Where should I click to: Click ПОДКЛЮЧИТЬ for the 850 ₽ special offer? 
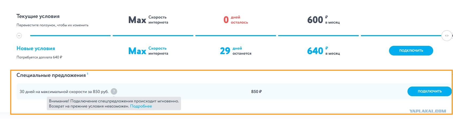(x=429, y=91)
